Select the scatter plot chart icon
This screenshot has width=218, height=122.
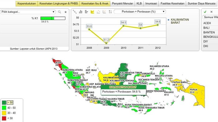coord(104,12)
